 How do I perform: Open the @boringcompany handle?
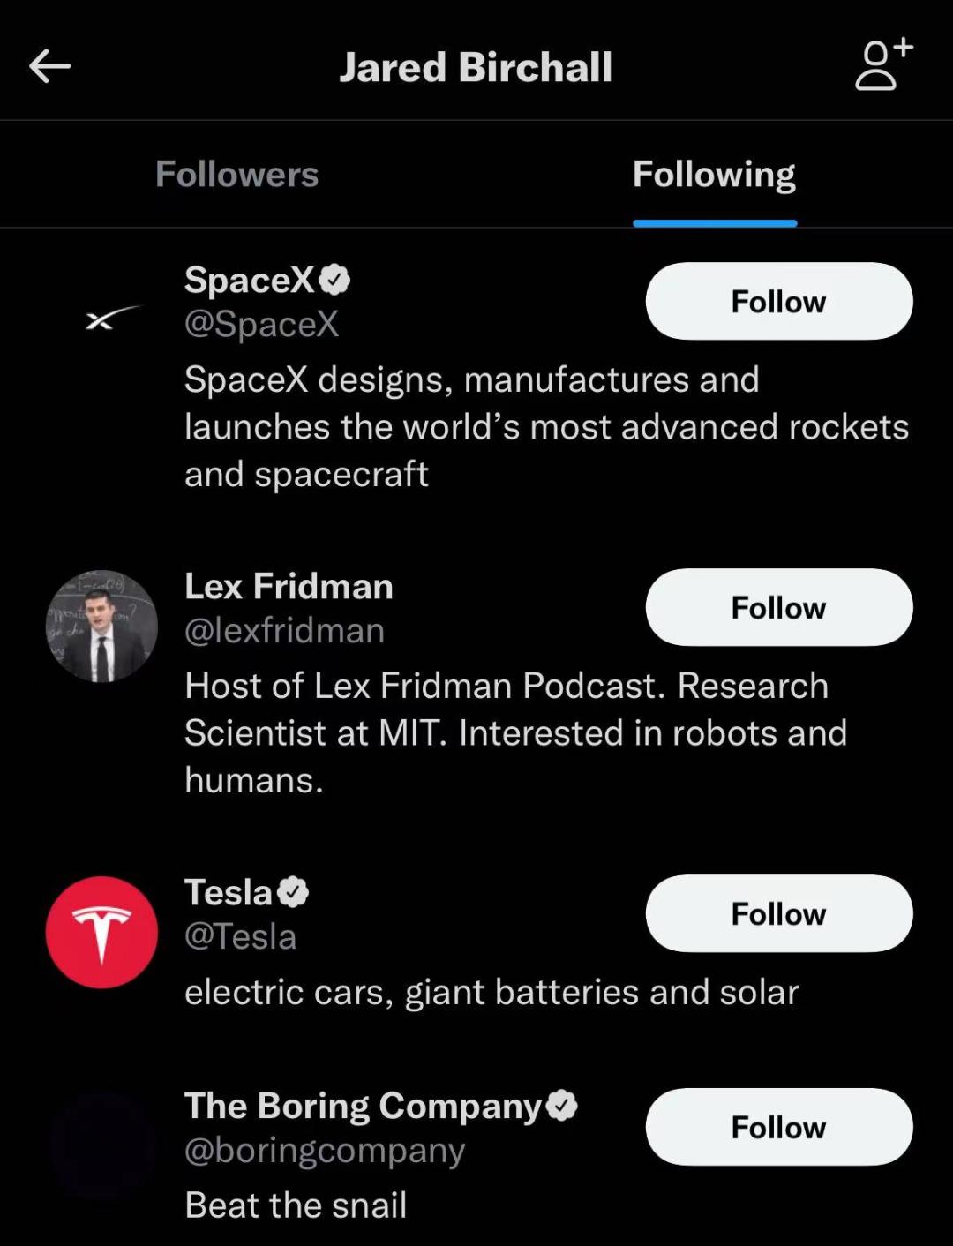pyautogui.click(x=324, y=1150)
